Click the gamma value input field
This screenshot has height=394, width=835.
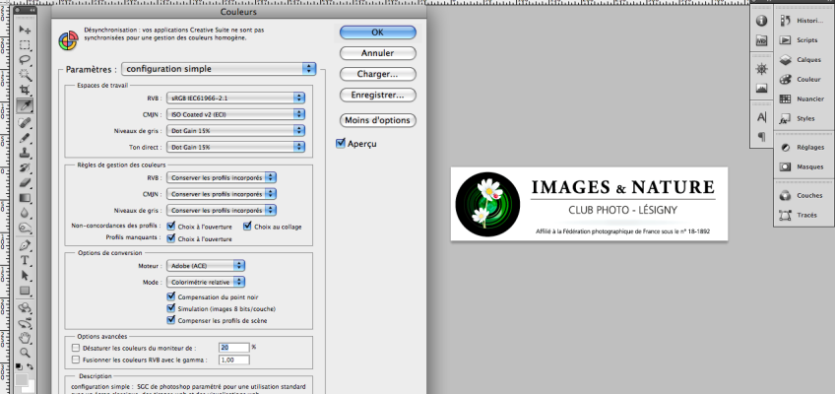tap(232, 361)
